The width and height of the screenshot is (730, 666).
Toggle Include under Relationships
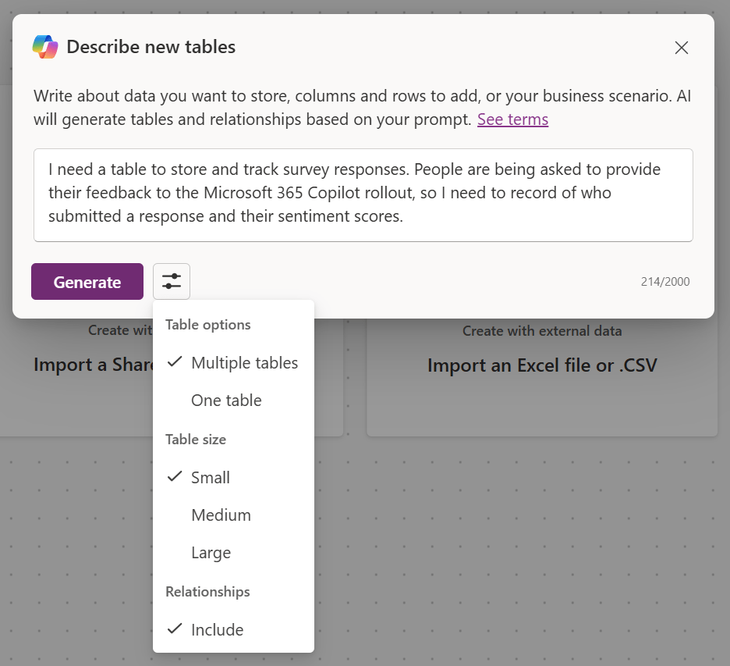click(217, 629)
